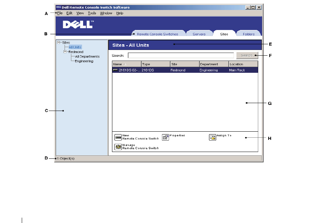
Task: Click the Redmond site cell
Action: 178,70
